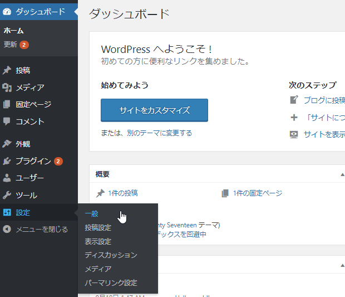Click the speech bubble icon beside コメント
The height and width of the screenshot is (297, 345).
[7, 121]
